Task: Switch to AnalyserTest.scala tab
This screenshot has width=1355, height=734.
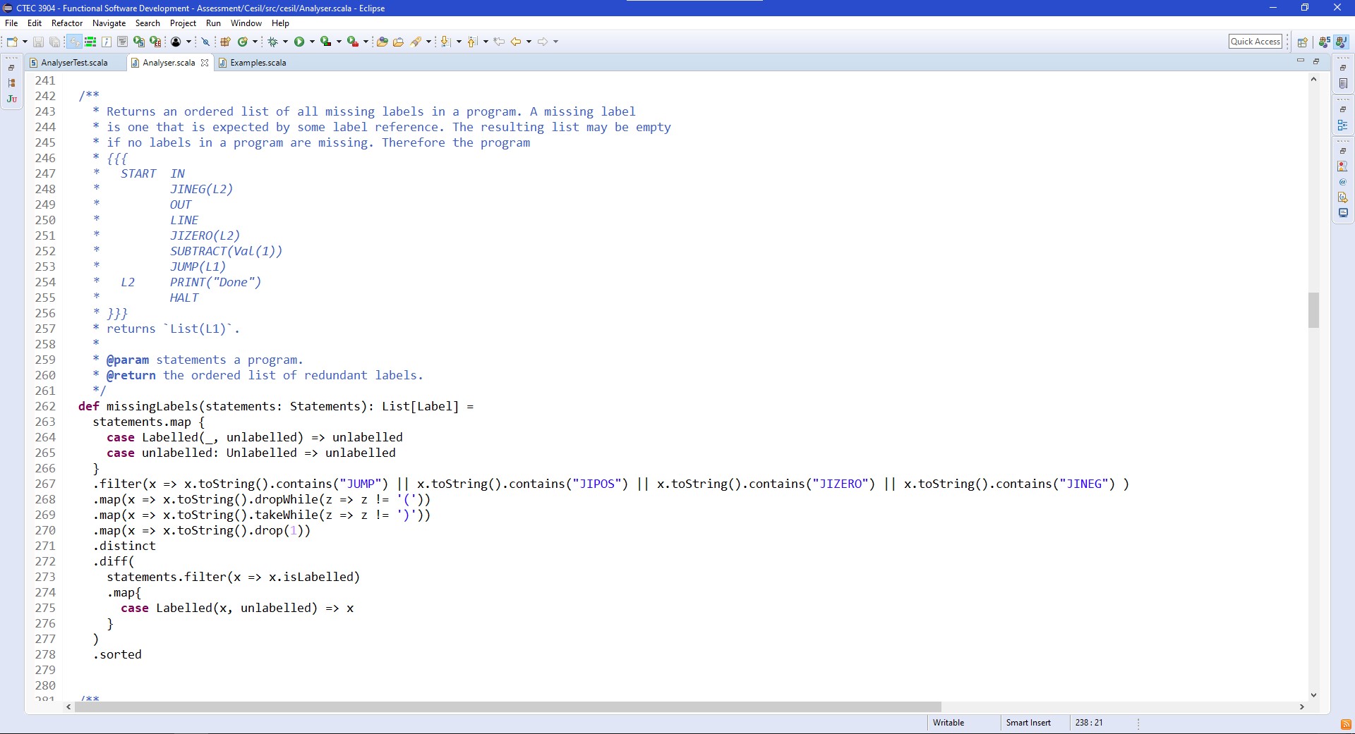Action: pyautogui.click(x=75, y=63)
